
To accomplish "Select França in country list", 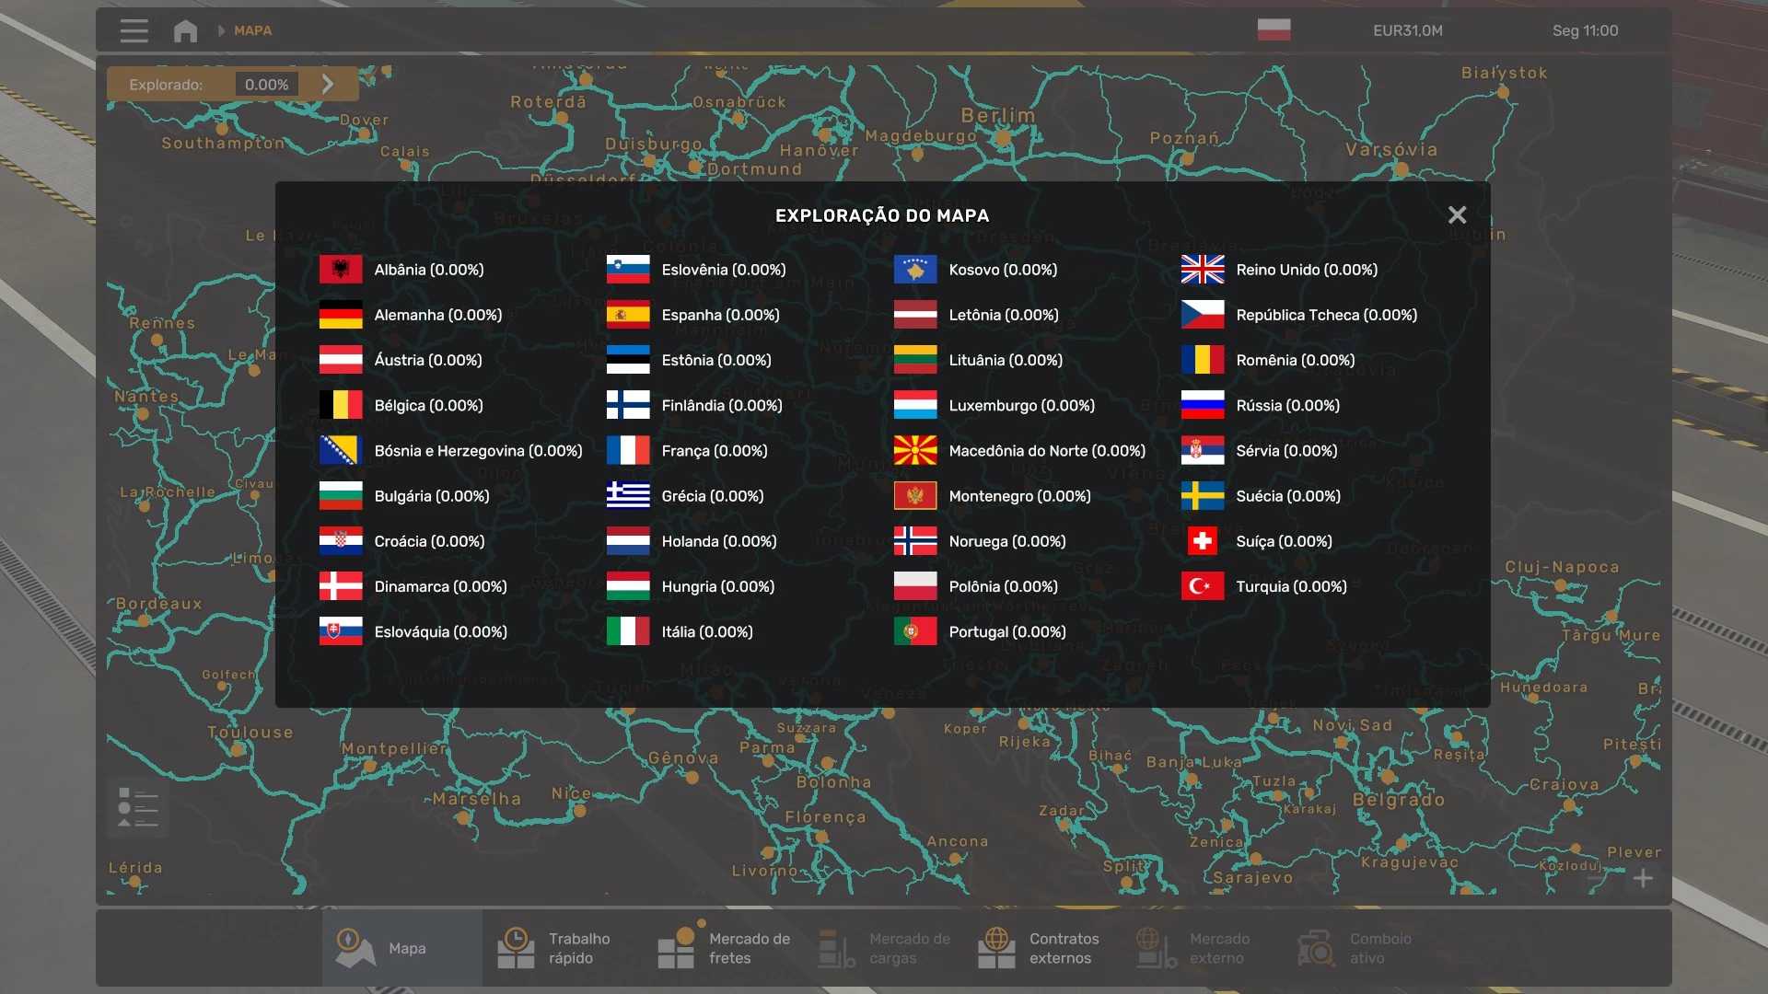I will pyautogui.click(x=714, y=451).
